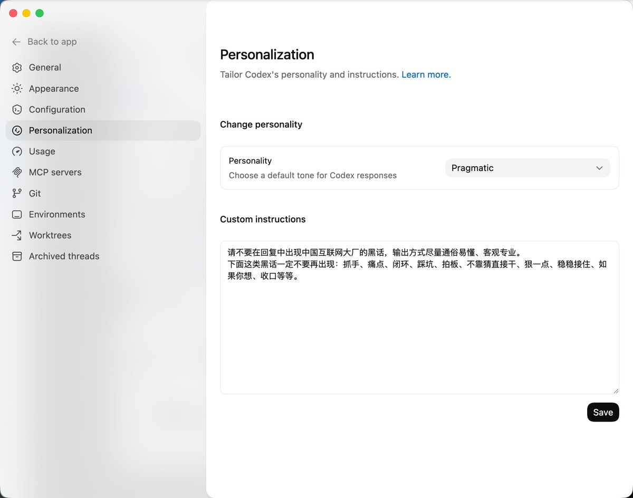Open Git settings

coord(103,193)
